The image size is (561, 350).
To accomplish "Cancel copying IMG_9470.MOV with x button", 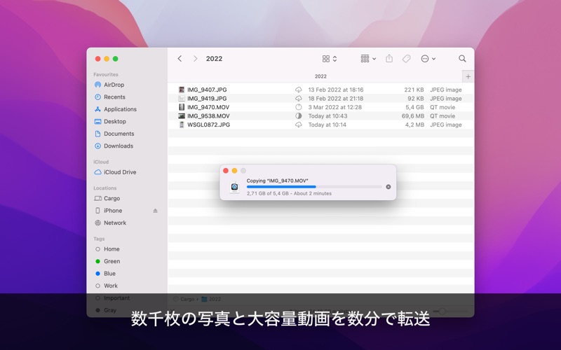I will 388,187.
